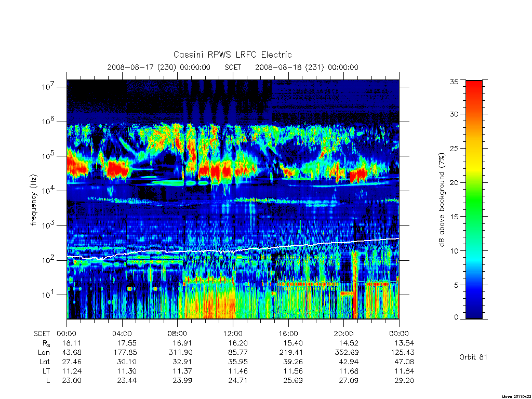The image size is (532, 399).
Task: Click the 'LT' row label
Action: click(x=46, y=371)
